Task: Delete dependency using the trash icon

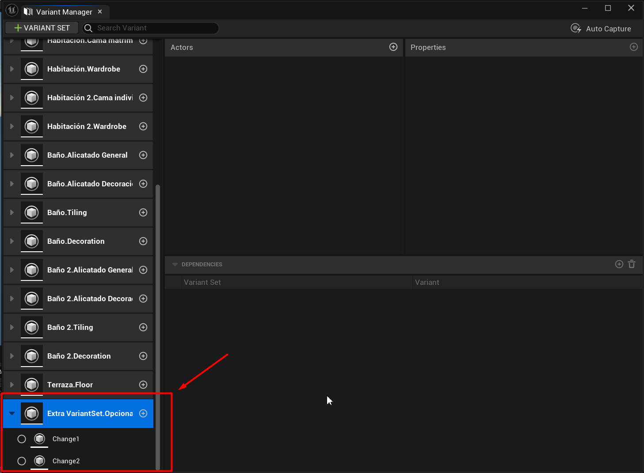Action: tap(632, 264)
